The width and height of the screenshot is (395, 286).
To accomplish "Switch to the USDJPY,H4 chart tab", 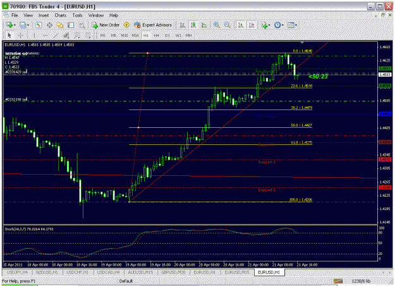I will pyautogui.click(x=17, y=272).
